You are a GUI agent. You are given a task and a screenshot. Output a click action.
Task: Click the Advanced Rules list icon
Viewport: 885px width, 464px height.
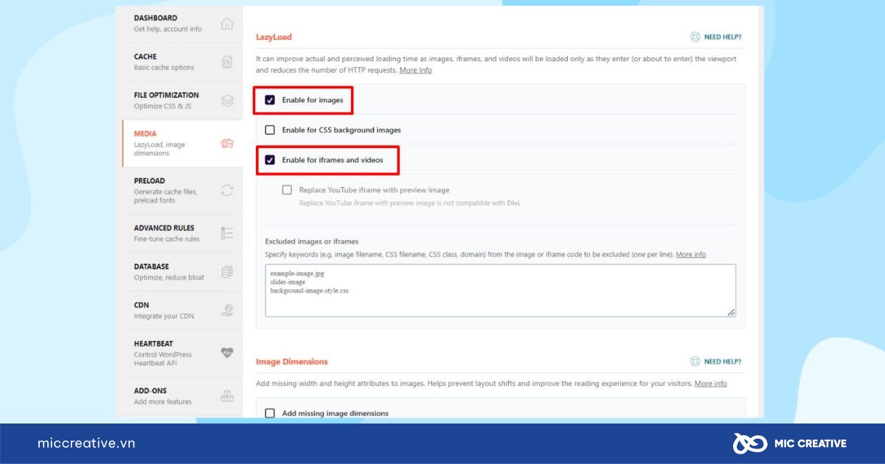[x=227, y=233]
